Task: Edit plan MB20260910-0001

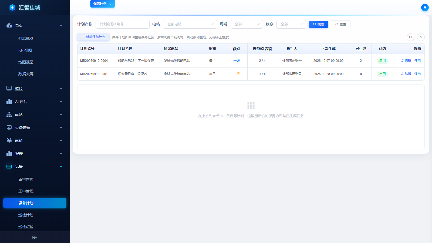Action: coord(406,74)
